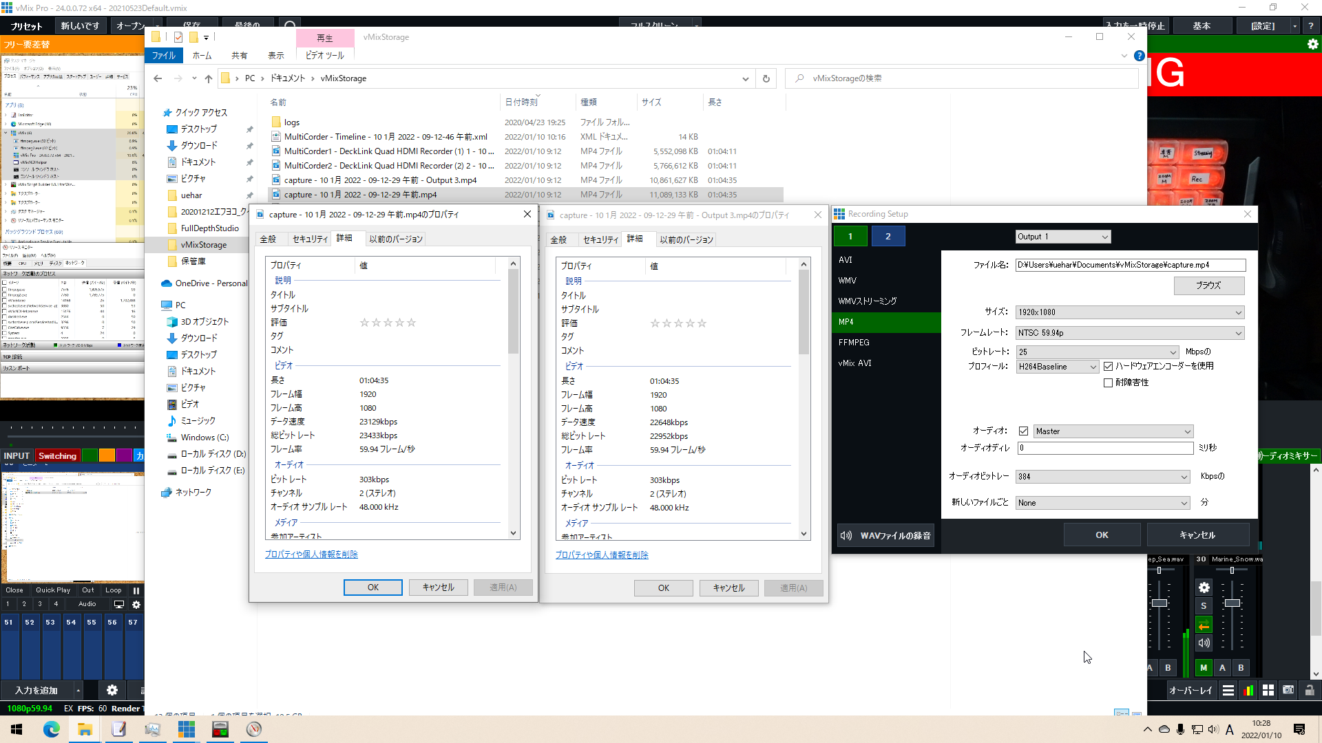This screenshot has height=743, width=1322.
Task: Open gear settings for Marine_Snow audio channel
Action: [x=1204, y=588]
